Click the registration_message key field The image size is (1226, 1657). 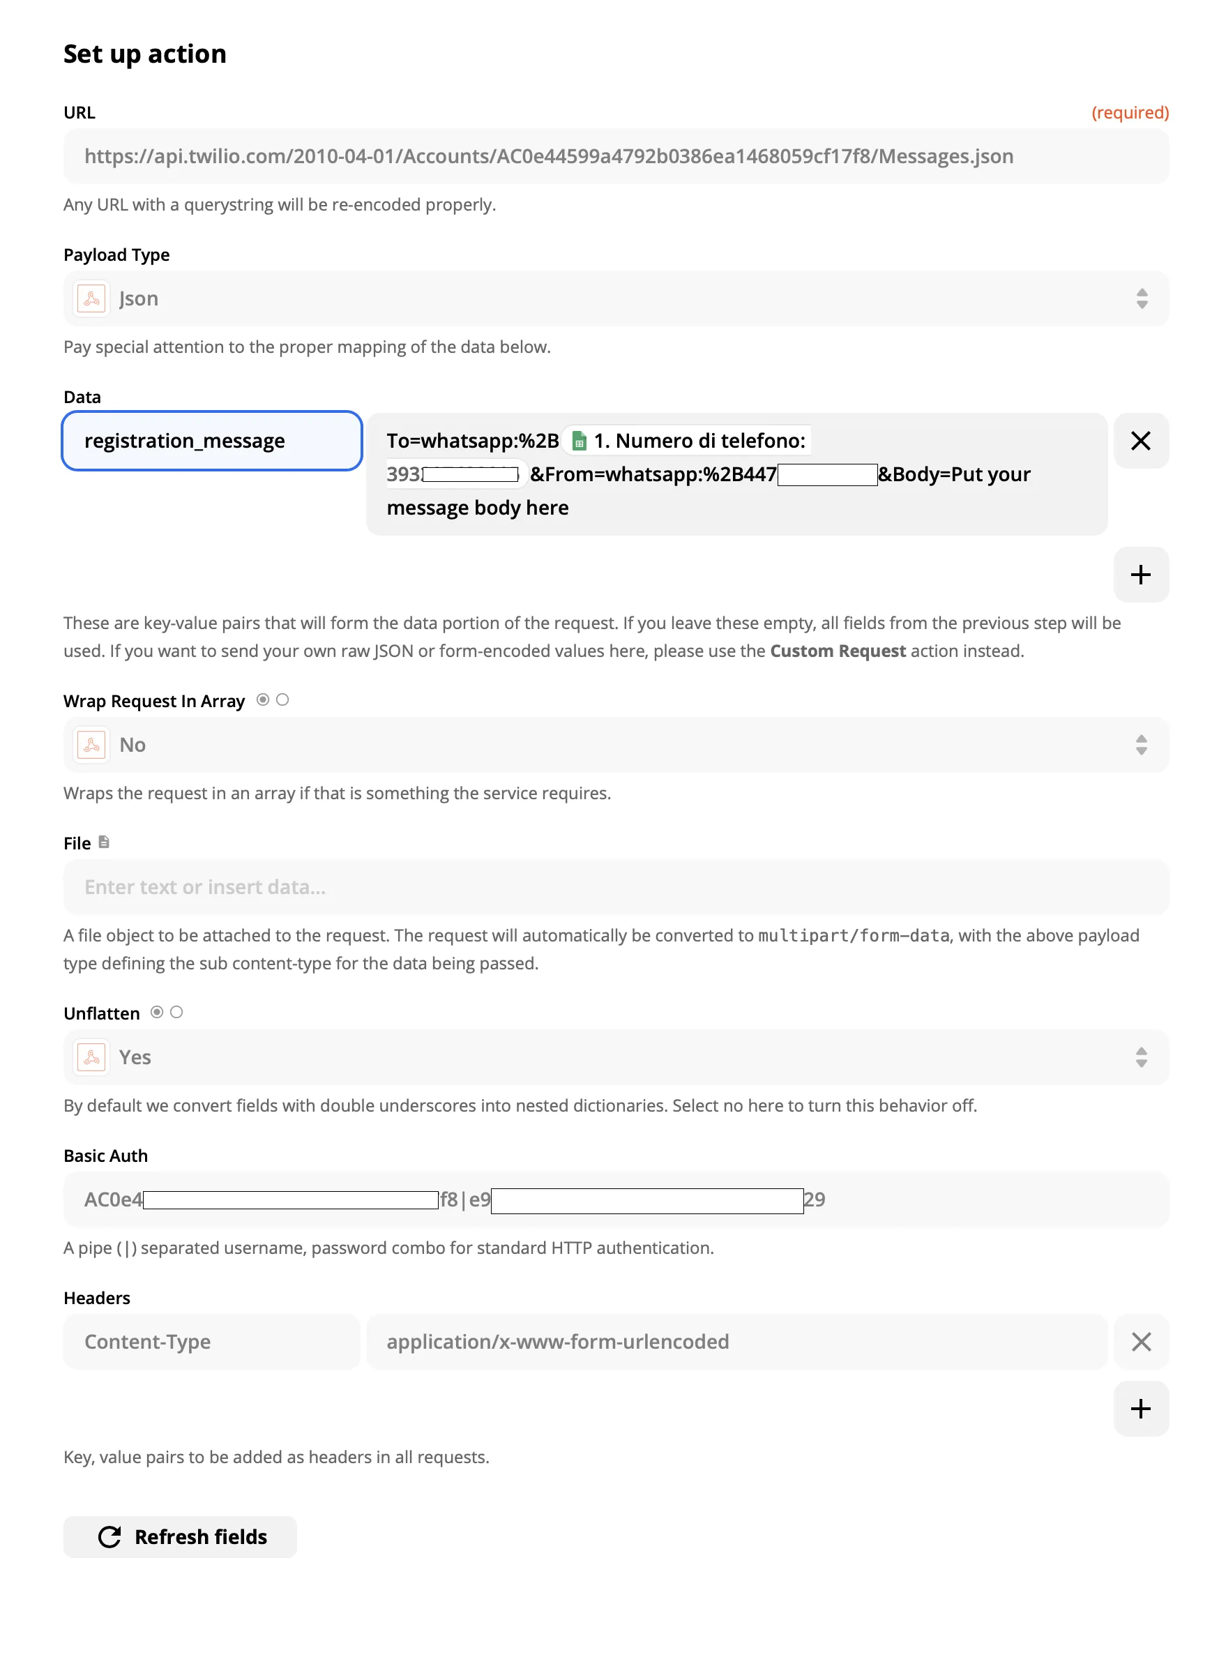[x=212, y=441]
